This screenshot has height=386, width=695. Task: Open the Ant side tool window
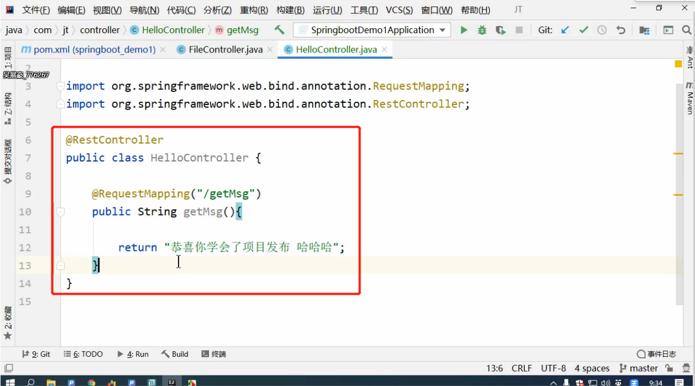coord(689,57)
